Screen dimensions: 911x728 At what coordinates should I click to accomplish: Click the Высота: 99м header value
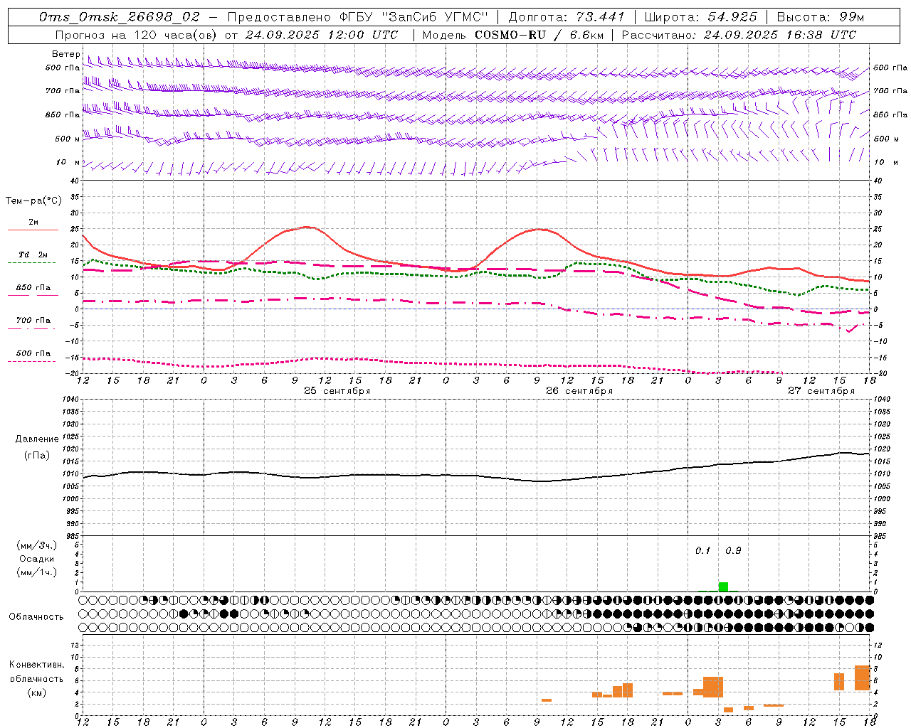pyautogui.click(x=821, y=16)
